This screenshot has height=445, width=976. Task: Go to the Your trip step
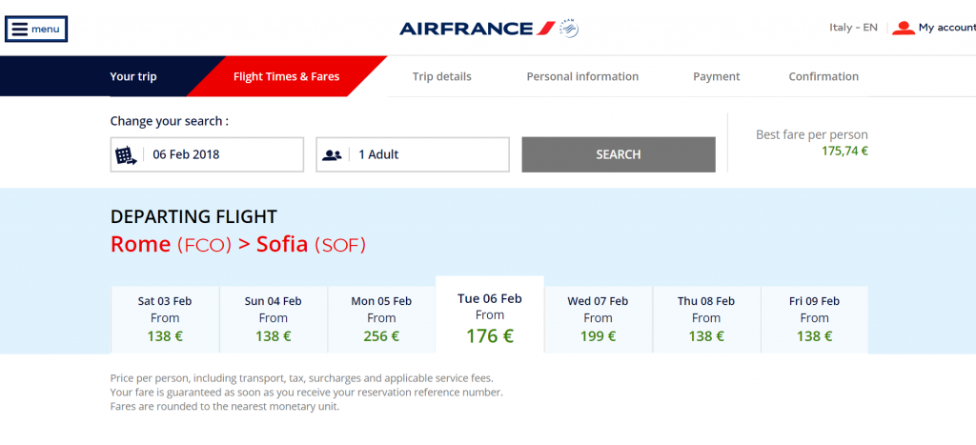(x=133, y=76)
